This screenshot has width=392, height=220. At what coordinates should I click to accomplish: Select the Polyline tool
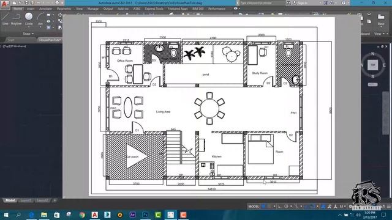tap(17, 19)
